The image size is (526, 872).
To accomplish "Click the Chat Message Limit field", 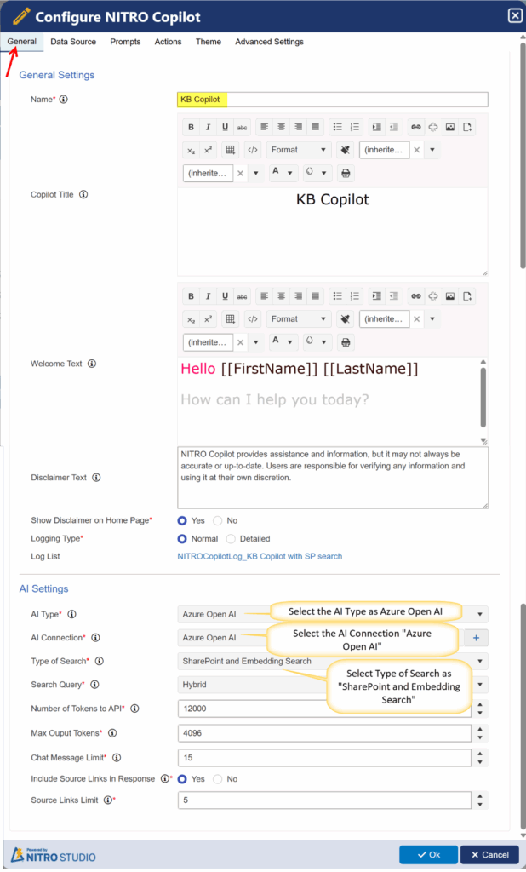I will [x=324, y=757].
